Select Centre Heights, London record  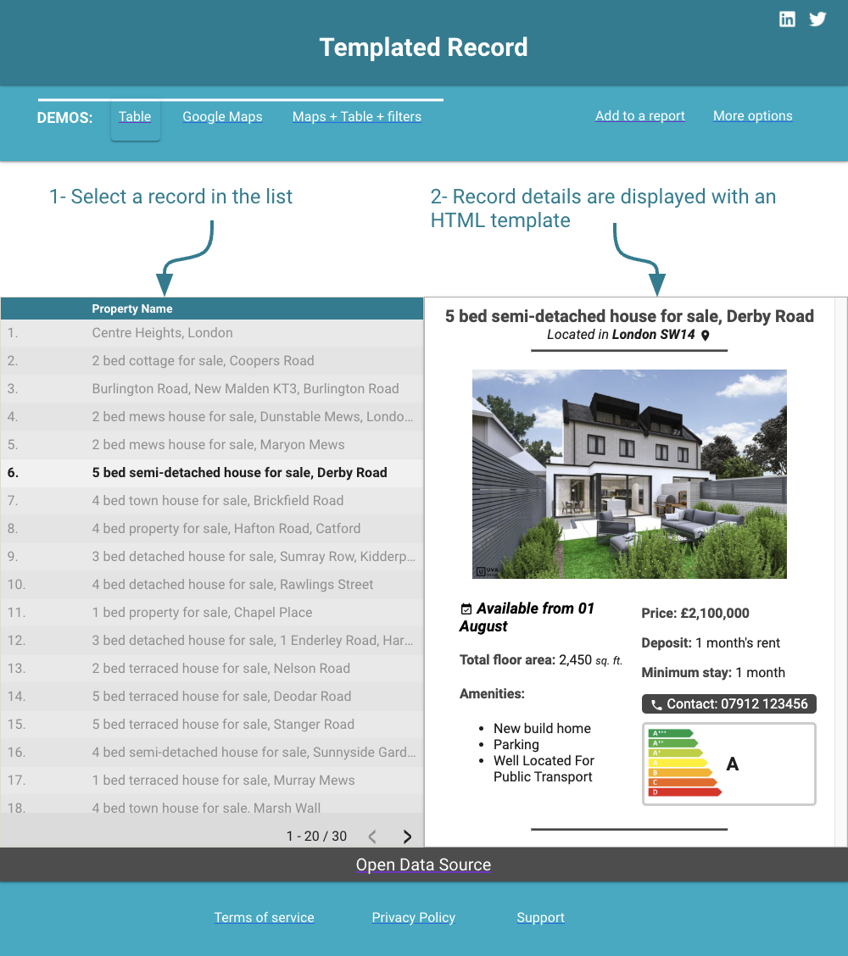pyautogui.click(x=162, y=333)
